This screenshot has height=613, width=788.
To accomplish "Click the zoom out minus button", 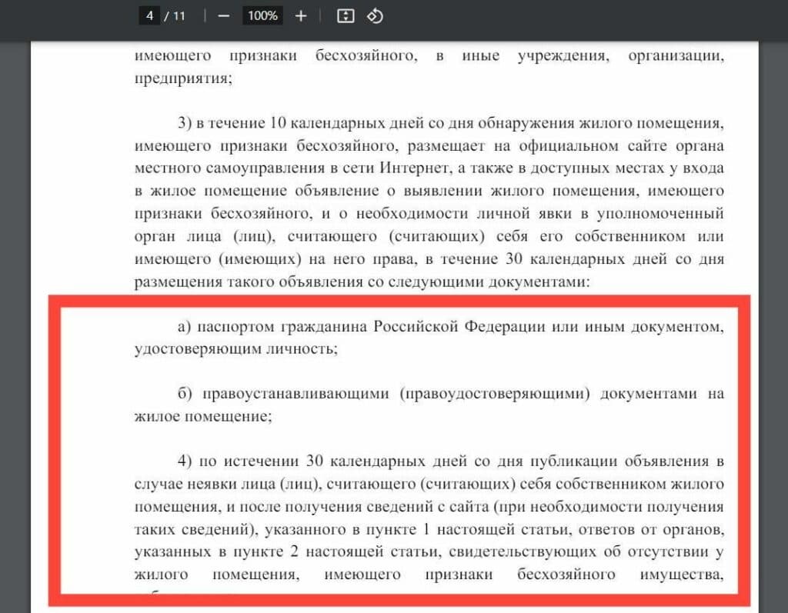I will pos(224,16).
